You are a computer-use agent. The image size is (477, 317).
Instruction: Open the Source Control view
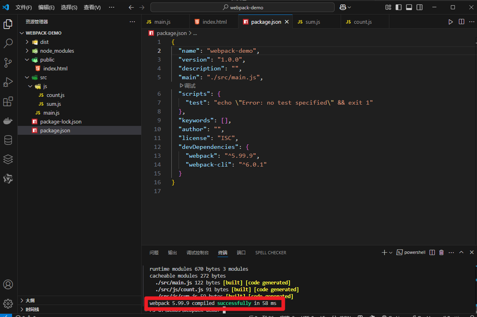(x=8, y=63)
